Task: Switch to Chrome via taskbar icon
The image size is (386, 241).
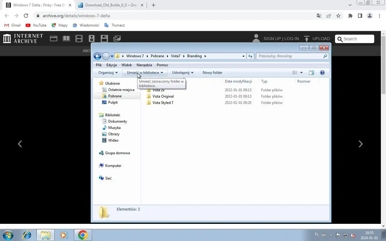Action: click(83, 235)
